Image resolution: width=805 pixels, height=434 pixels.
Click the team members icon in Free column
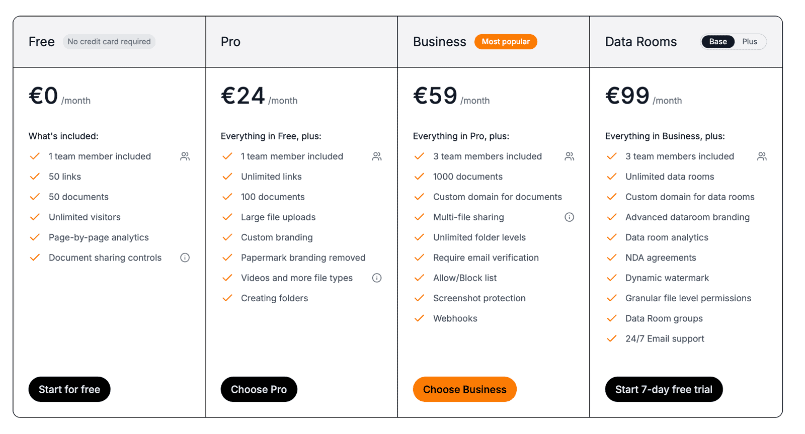click(x=185, y=156)
